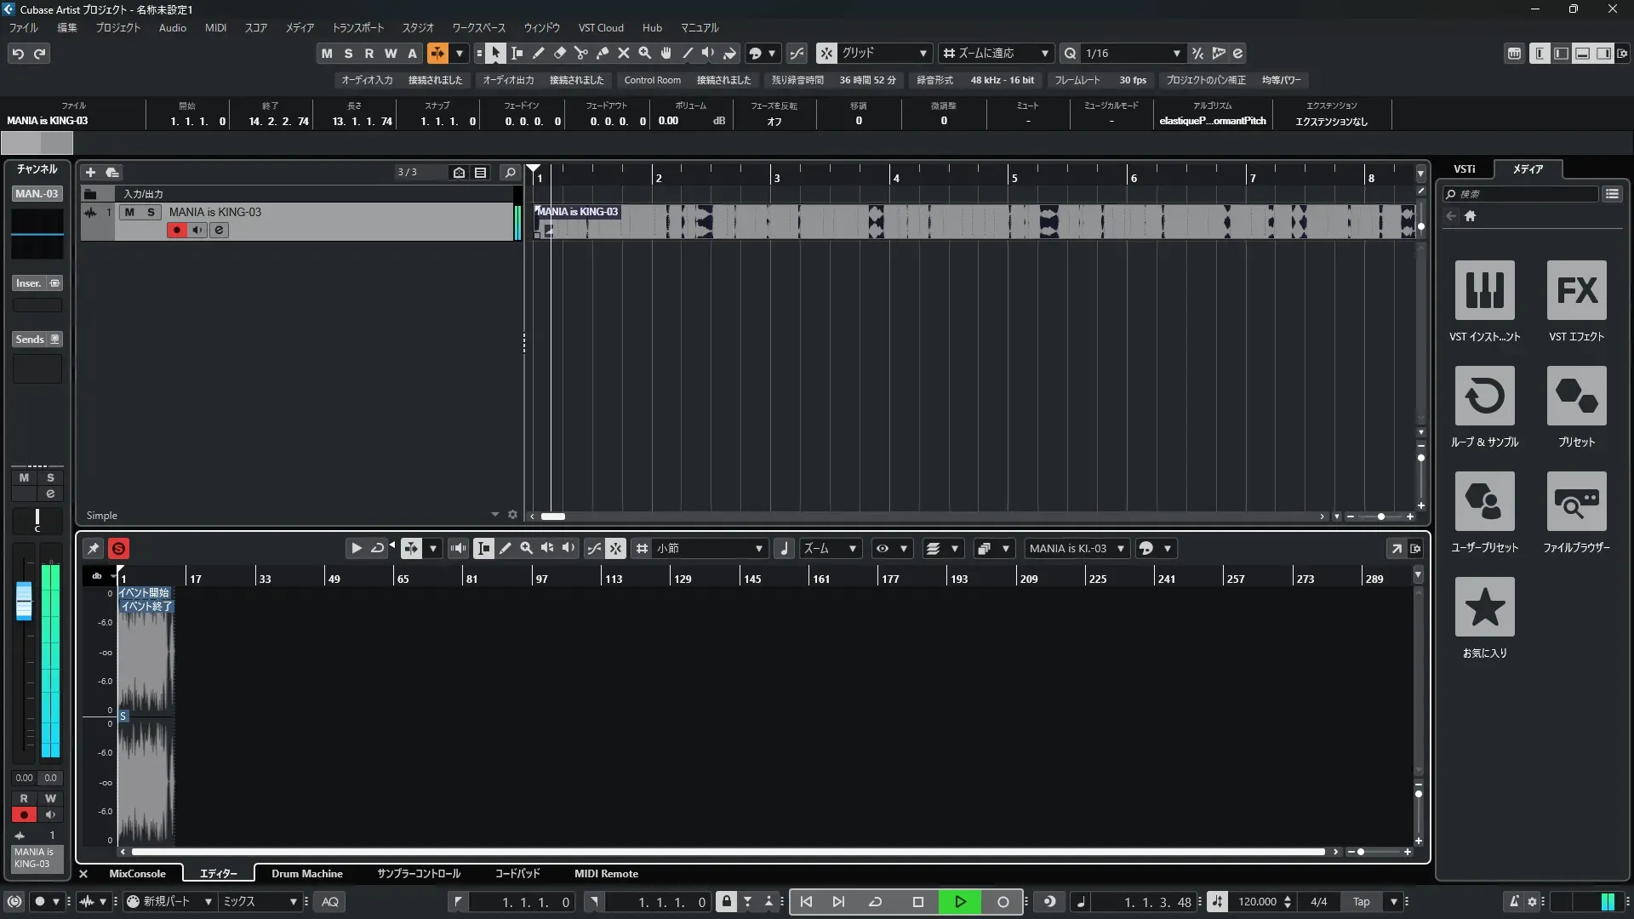Viewport: 1634px width, 919px height.
Task: Select the Scissors (split) tool
Action: click(x=580, y=54)
